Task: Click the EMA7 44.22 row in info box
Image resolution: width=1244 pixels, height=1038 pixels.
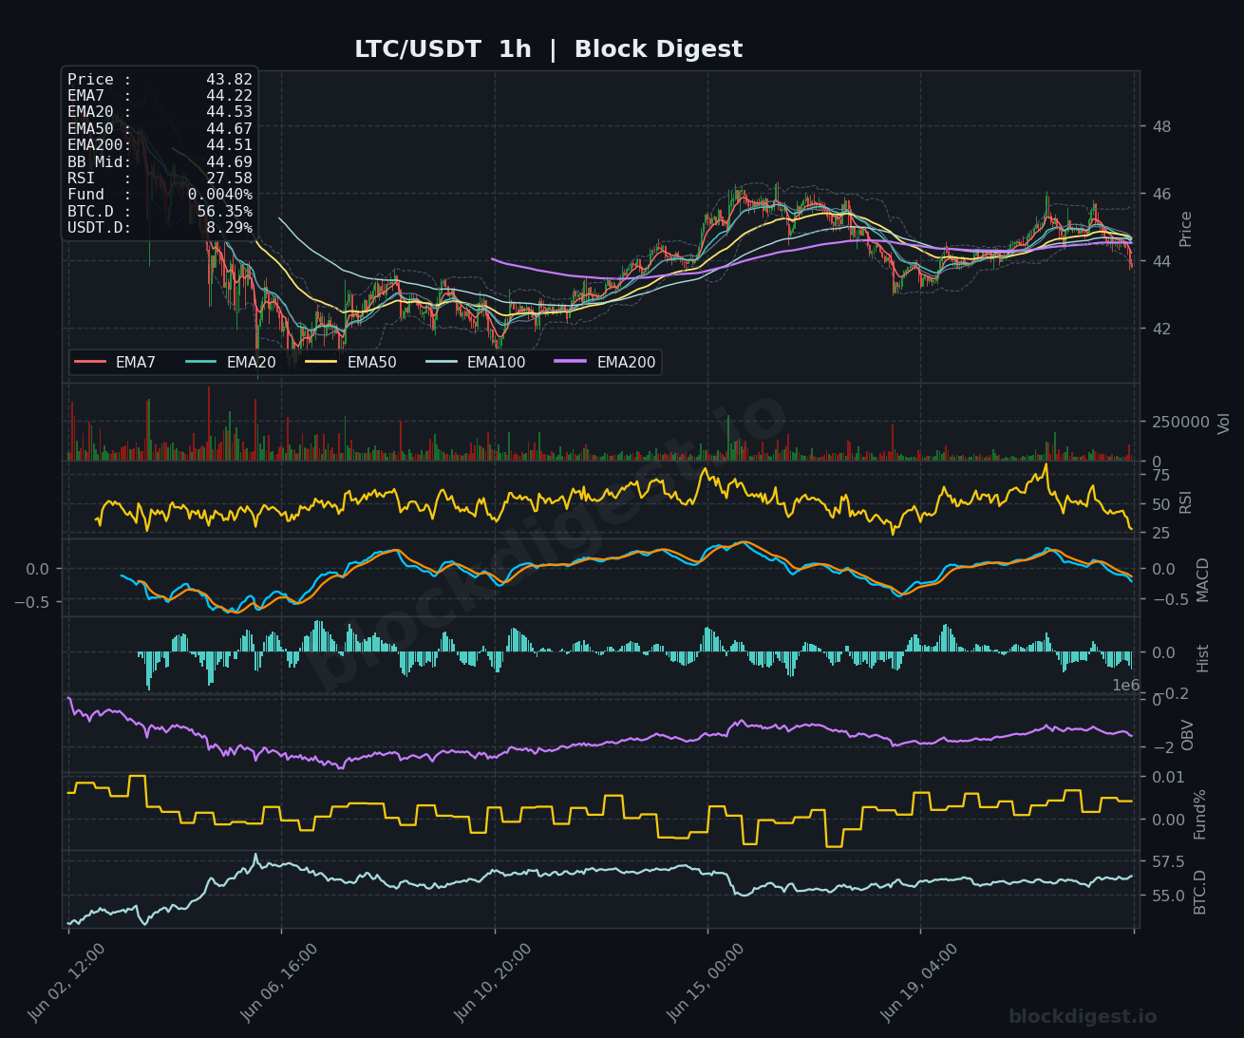Action: pyautogui.click(x=160, y=96)
